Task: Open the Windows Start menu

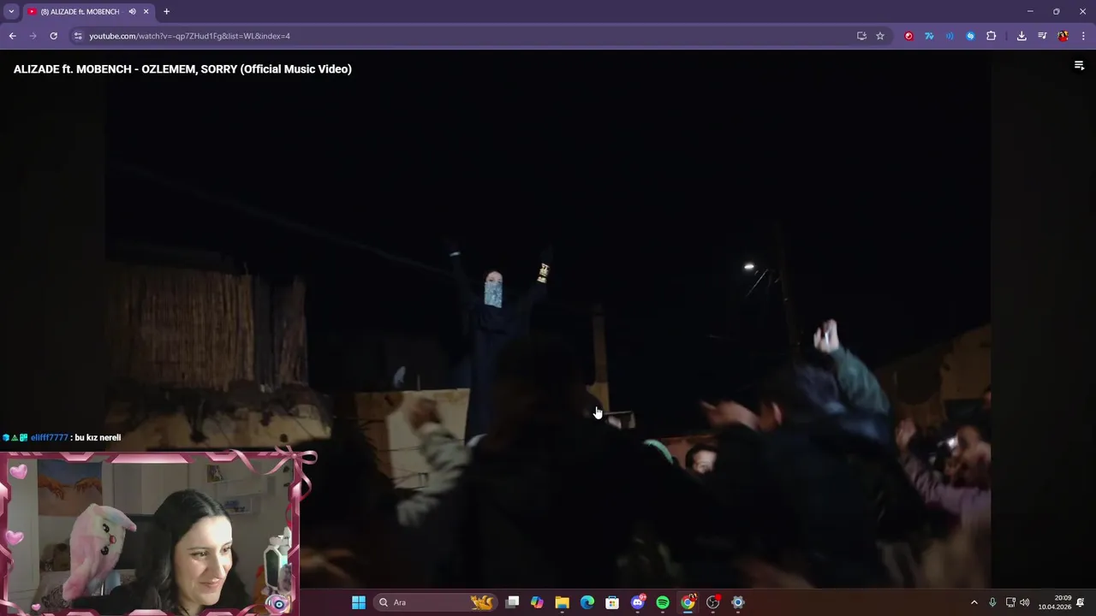Action: tap(359, 602)
